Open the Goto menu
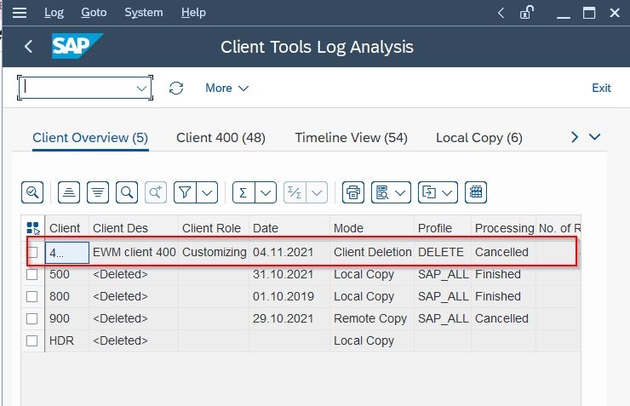The image size is (630, 406). (x=94, y=13)
